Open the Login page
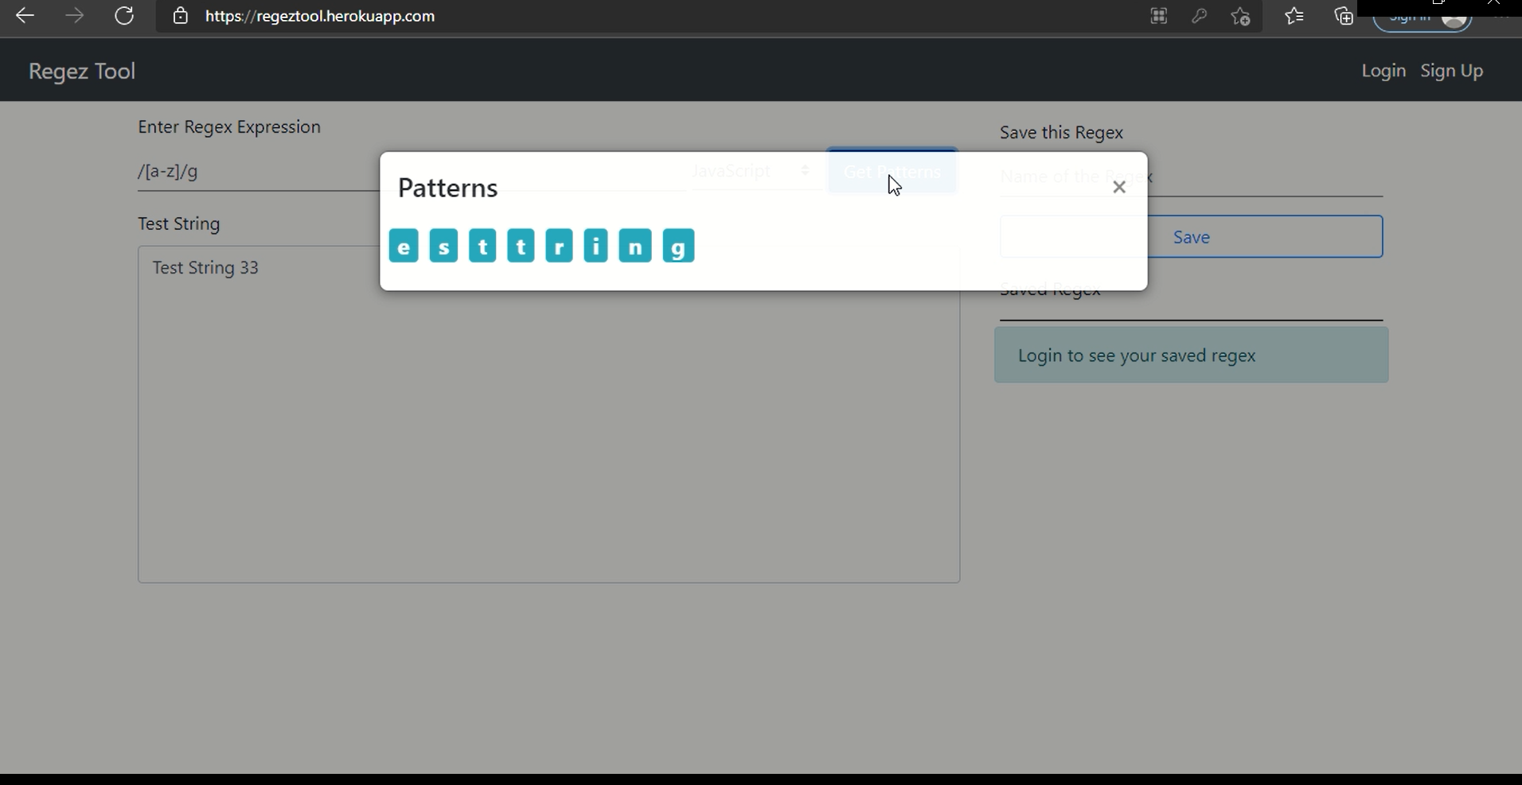Image resolution: width=1522 pixels, height=785 pixels. click(1383, 71)
